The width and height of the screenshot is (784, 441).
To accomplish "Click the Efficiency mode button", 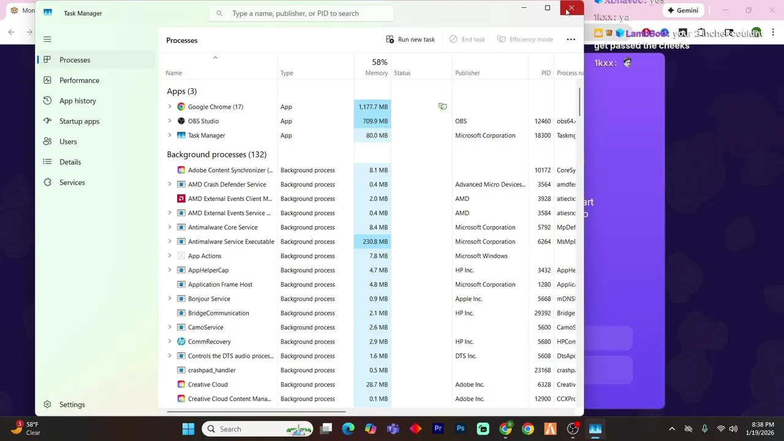I will pos(525,39).
